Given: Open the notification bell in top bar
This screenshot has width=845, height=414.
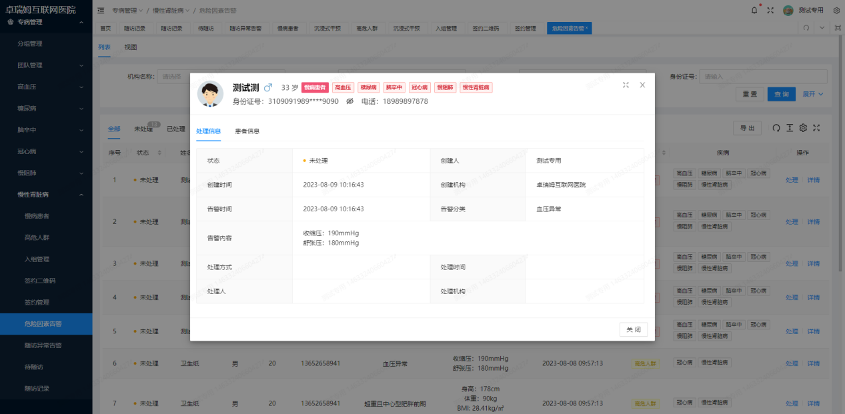Looking at the screenshot, I should click(x=754, y=9).
